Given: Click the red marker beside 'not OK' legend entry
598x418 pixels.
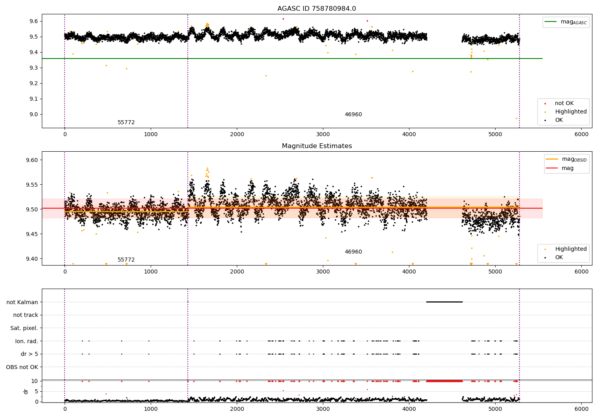Looking at the screenshot, I should coord(545,104).
